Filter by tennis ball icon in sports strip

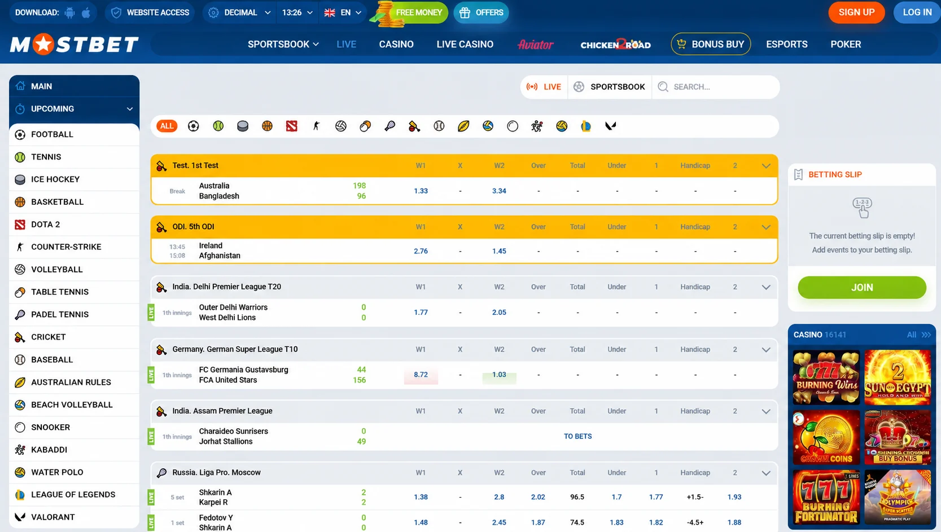click(x=218, y=126)
